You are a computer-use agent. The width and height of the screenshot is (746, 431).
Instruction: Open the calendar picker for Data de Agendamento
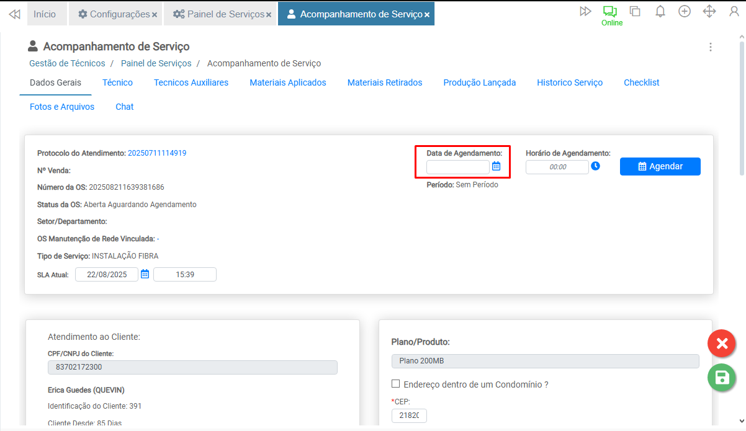click(x=496, y=166)
